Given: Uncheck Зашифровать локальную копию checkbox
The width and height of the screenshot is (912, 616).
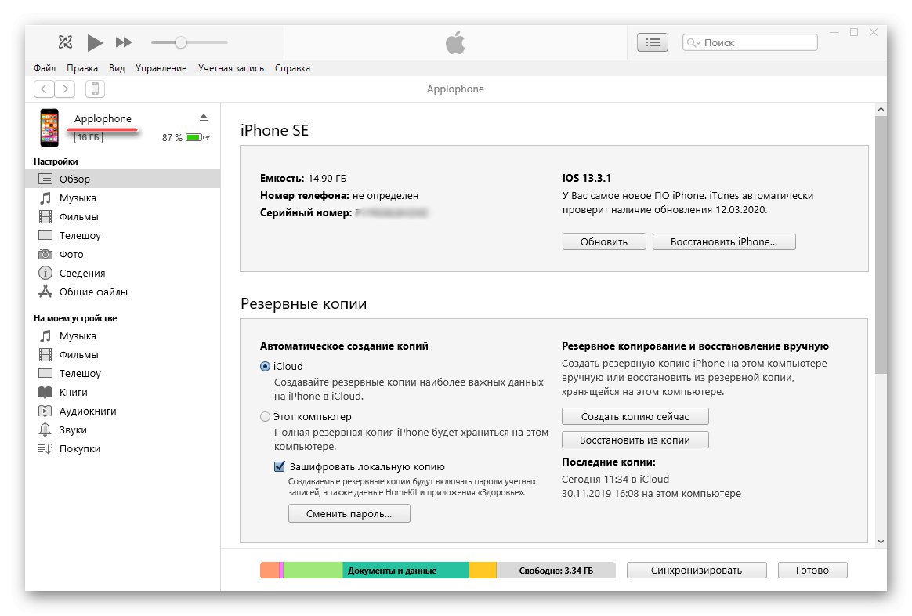Looking at the screenshot, I should pyautogui.click(x=280, y=466).
